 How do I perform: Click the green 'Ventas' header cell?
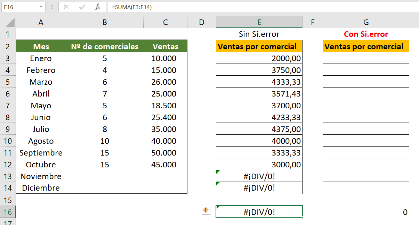click(166, 46)
